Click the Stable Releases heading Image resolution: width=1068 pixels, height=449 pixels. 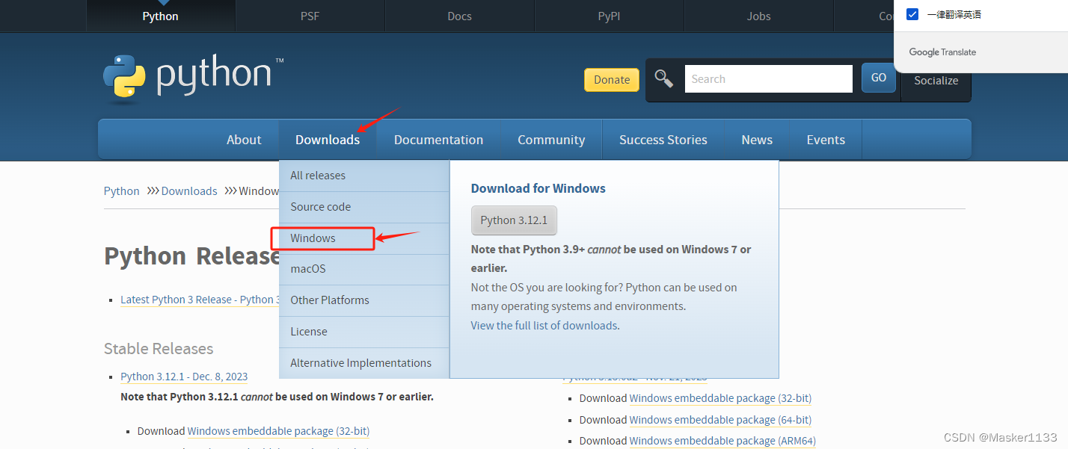coord(159,349)
